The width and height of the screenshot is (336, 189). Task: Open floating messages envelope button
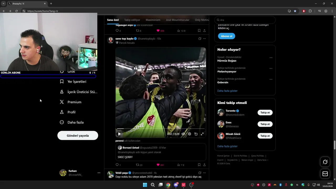325,174
